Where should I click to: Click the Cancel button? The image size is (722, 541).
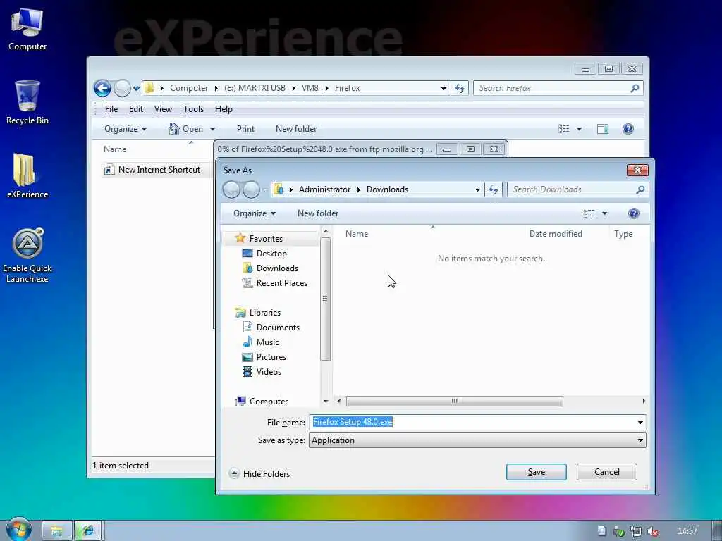(606, 472)
